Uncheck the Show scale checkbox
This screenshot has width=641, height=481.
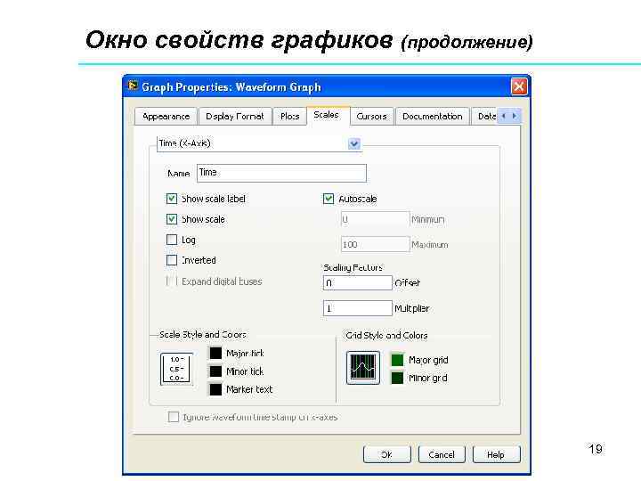(172, 219)
